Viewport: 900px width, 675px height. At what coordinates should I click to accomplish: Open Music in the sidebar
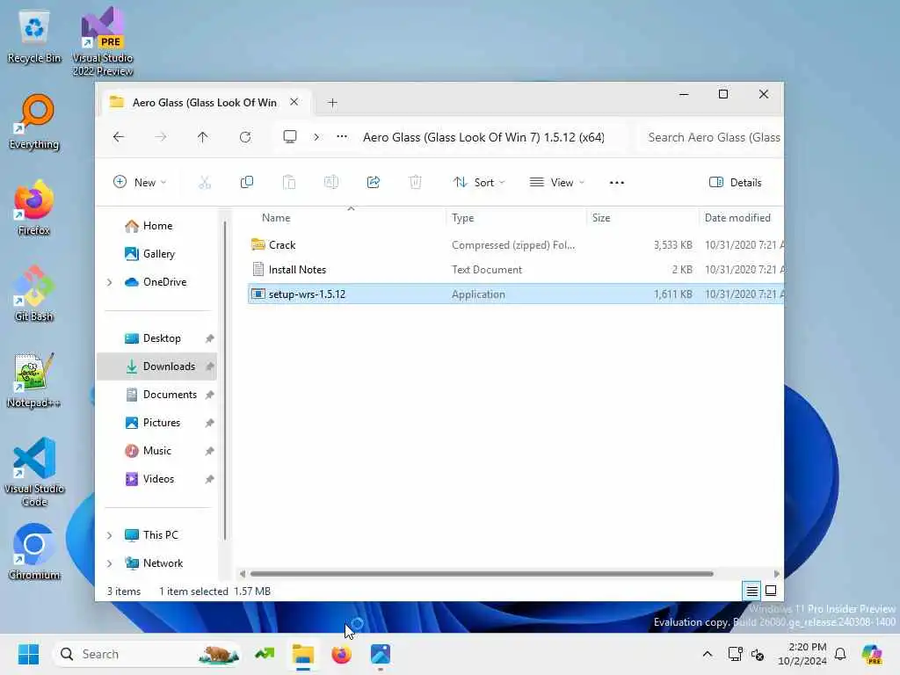157,451
